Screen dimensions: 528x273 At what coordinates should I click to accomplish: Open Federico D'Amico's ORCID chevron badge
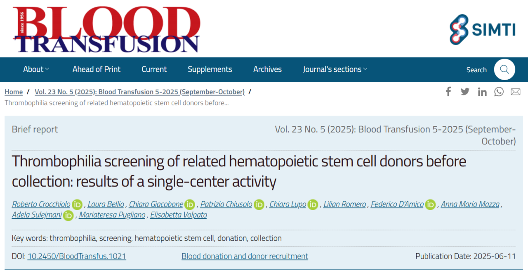tap(430, 204)
